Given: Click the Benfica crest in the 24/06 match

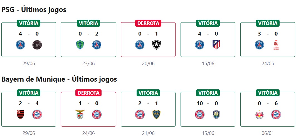Looking at the screenshot, I should pyautogui.click(x=80, y=114).
